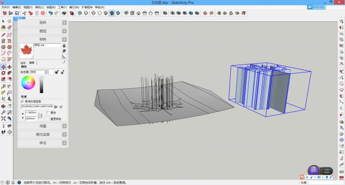The height and width of the screenshot is (185, 345).
Task: Select the Freehand squiggle tool
Action: [9, 35]
